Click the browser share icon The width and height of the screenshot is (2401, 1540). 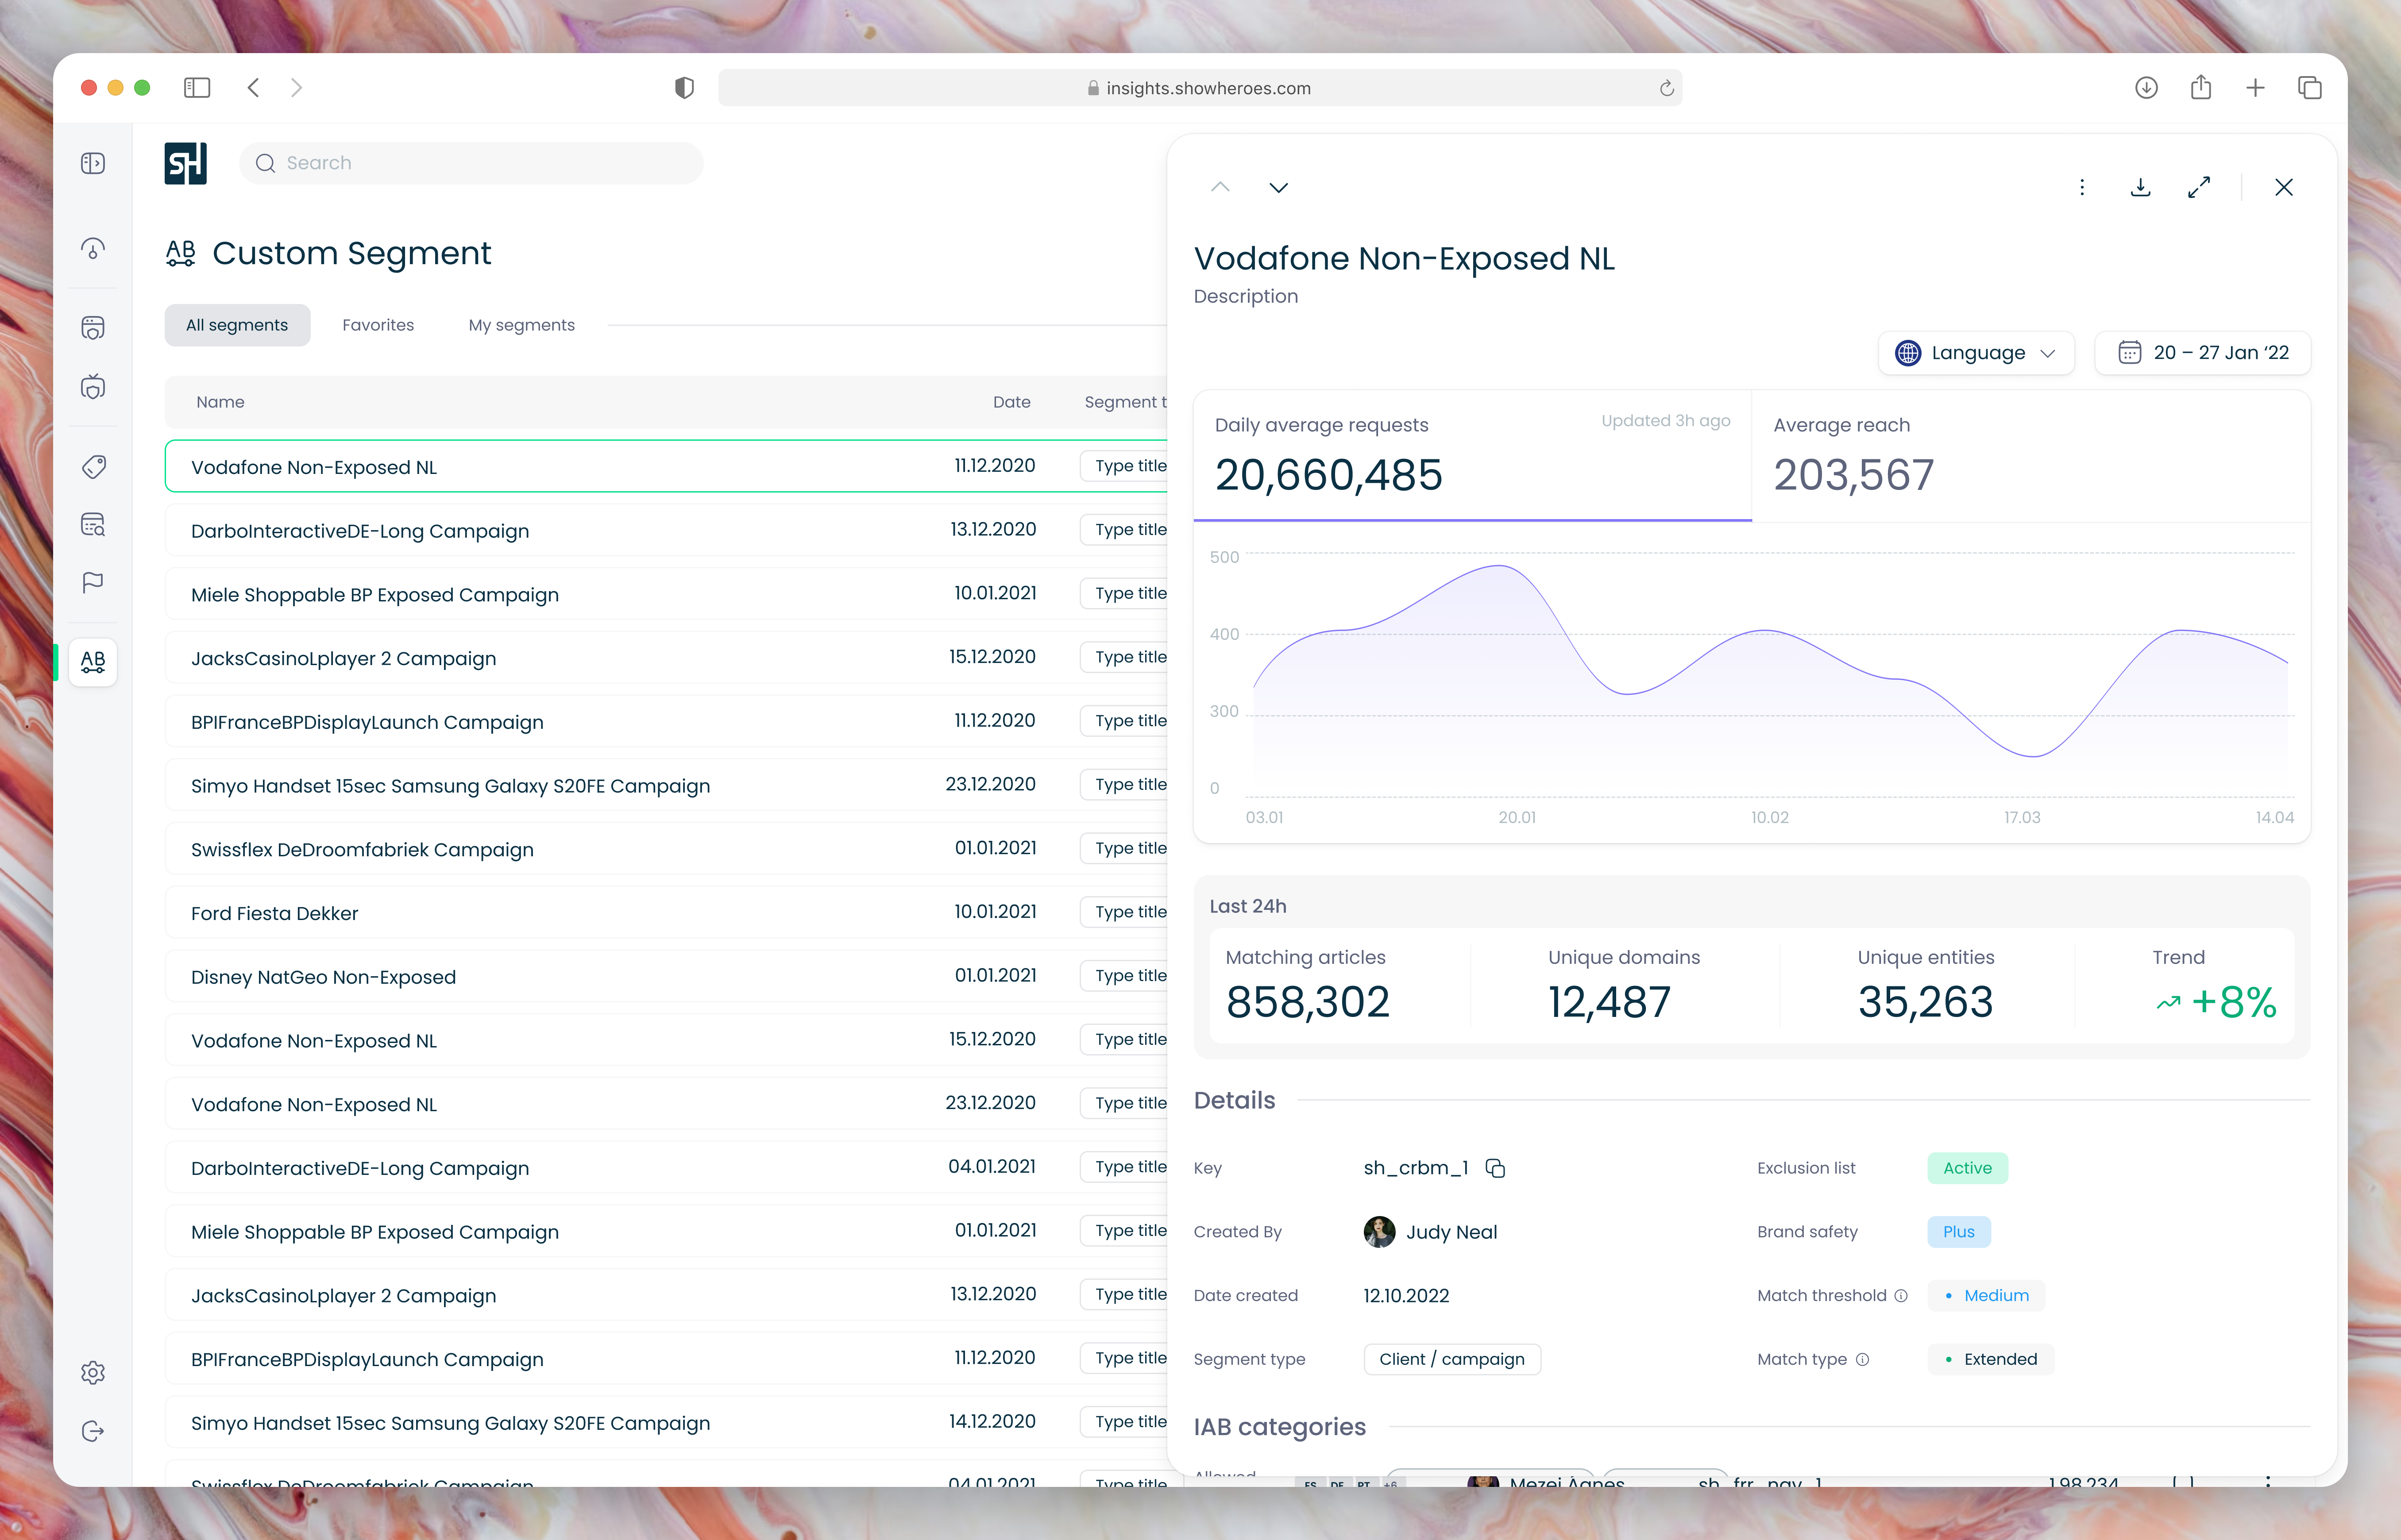[2200, 88]
